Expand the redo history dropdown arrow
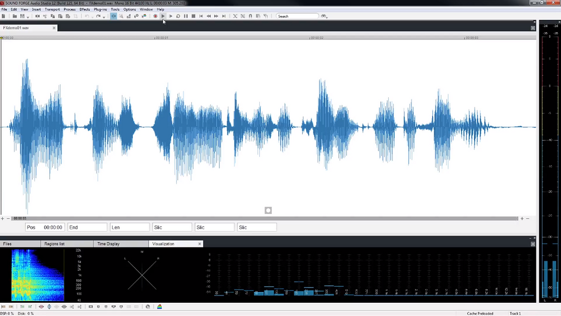 (x=104, y=17)
